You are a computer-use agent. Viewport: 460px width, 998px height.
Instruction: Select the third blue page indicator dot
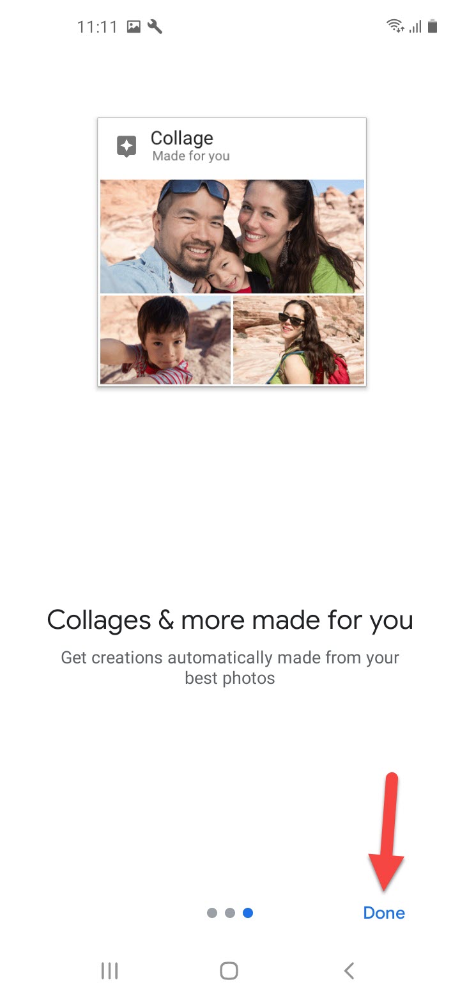248,913
